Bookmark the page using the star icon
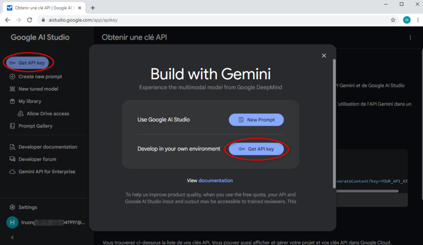The width and height of the screenshot is (423, 245). pos(393,20)
